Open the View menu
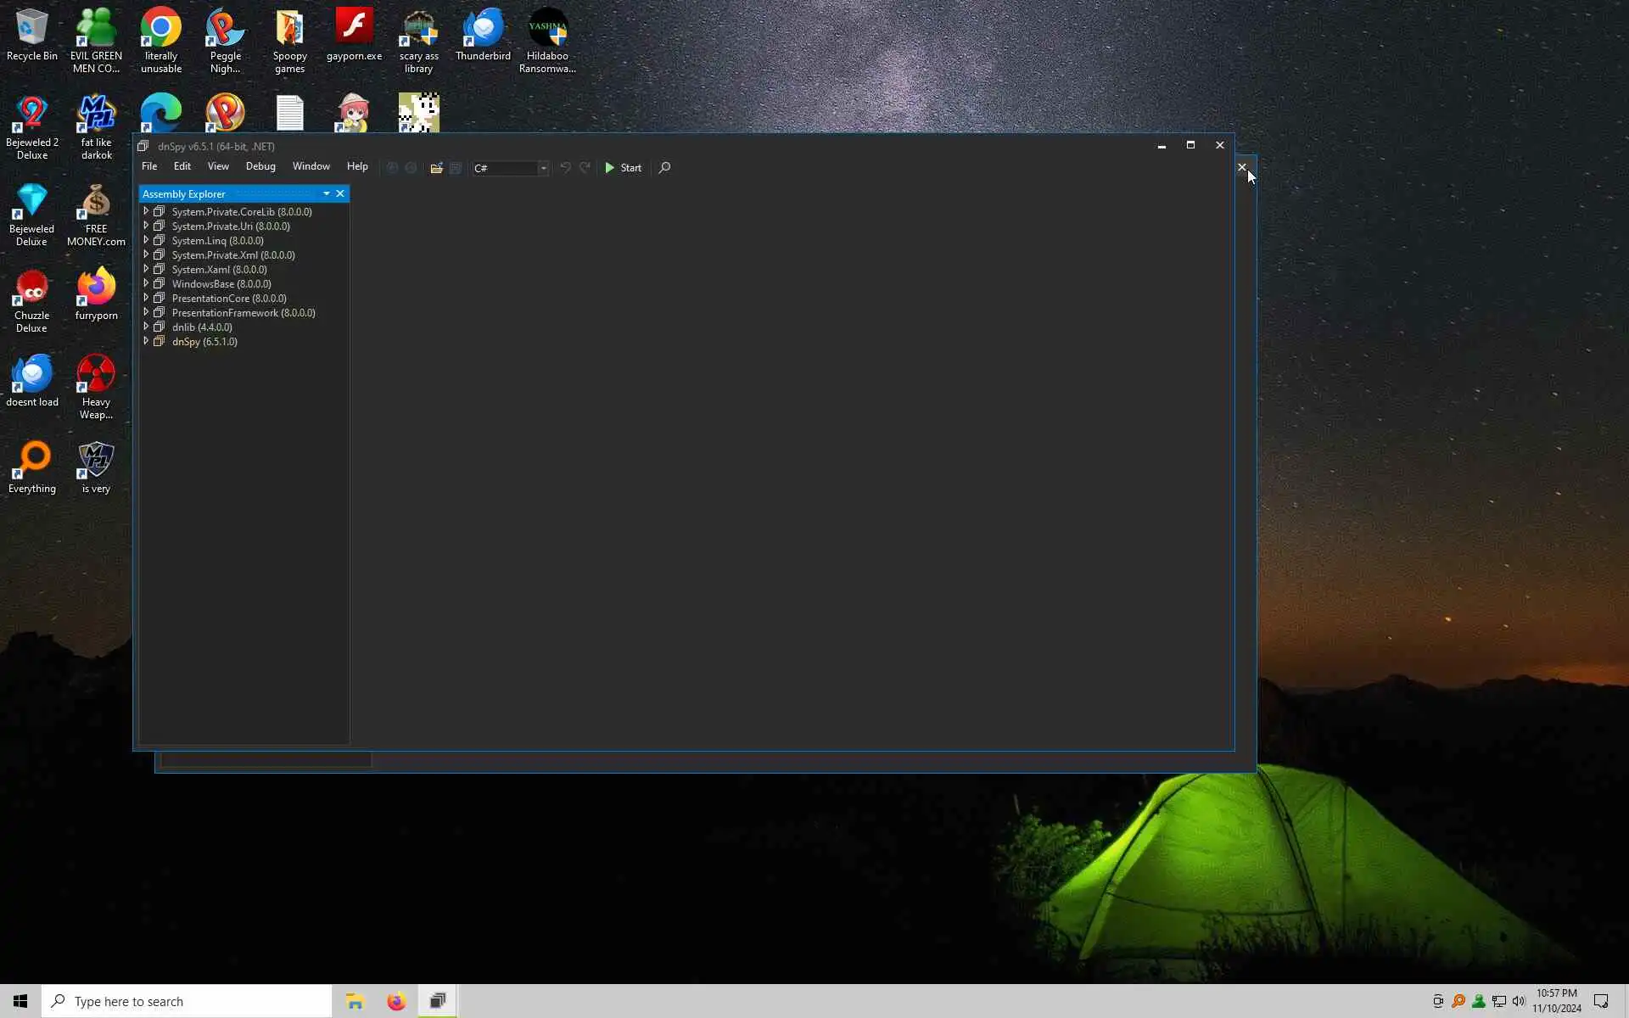This screenshot has height=1018, width=1629. click(218, 166)
